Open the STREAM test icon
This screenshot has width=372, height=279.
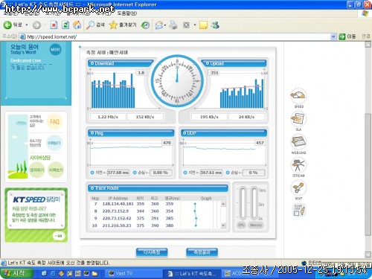point(298,165)
